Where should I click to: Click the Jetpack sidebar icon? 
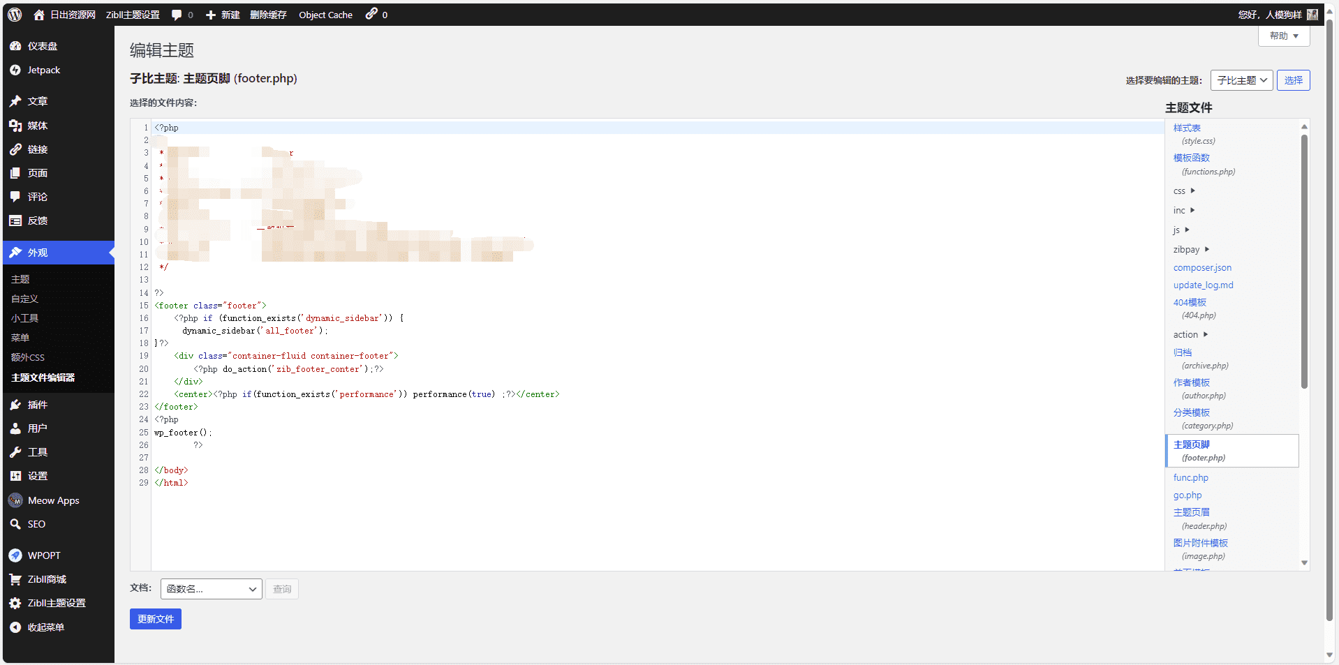click(x=15, y=70)
